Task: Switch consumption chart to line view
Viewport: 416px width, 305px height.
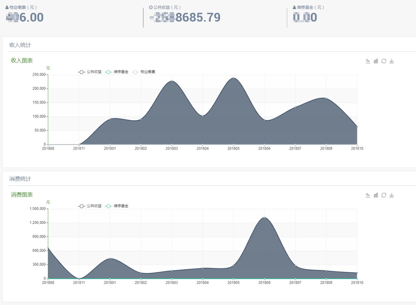Action: pyautogui.click(x=368, y=195)
